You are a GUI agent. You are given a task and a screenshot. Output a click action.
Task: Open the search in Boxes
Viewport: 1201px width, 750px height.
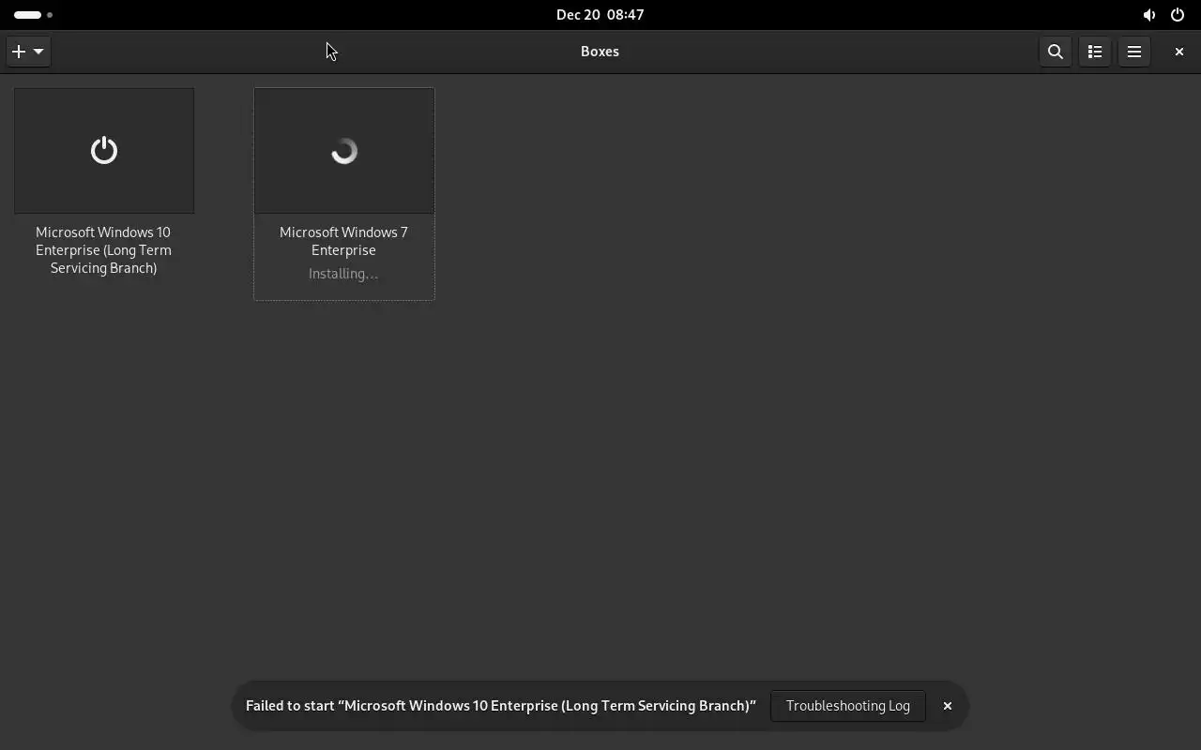[1056, 52]
